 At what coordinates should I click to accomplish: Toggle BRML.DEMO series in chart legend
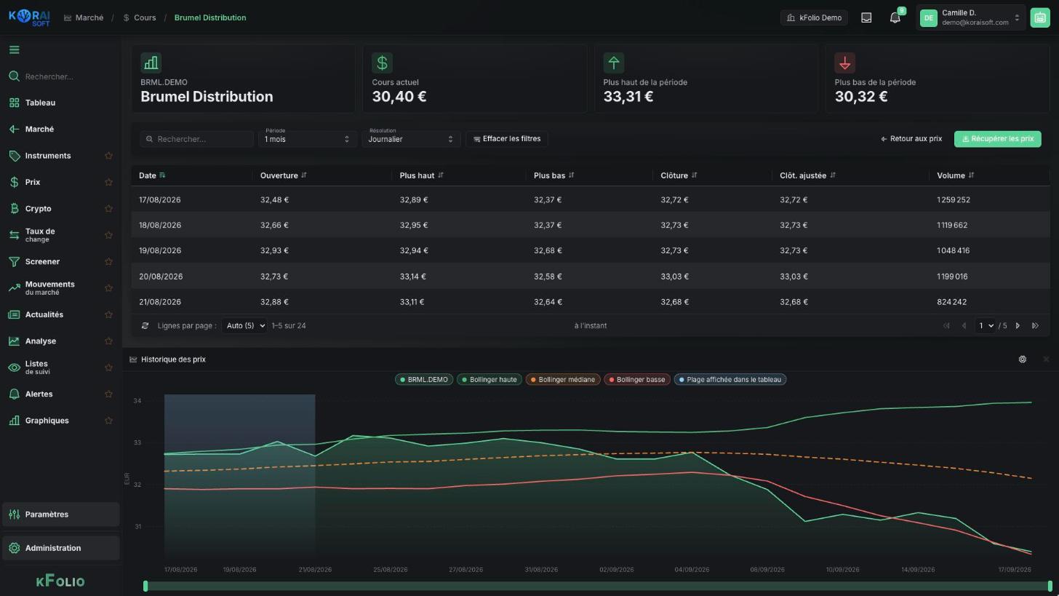423,380
